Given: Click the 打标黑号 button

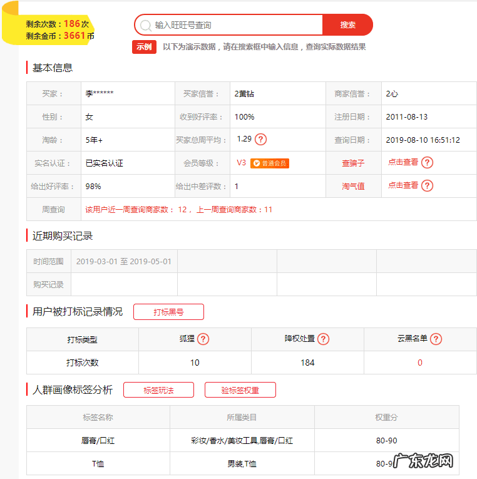Looking at the screenshot, I should 168,312.
